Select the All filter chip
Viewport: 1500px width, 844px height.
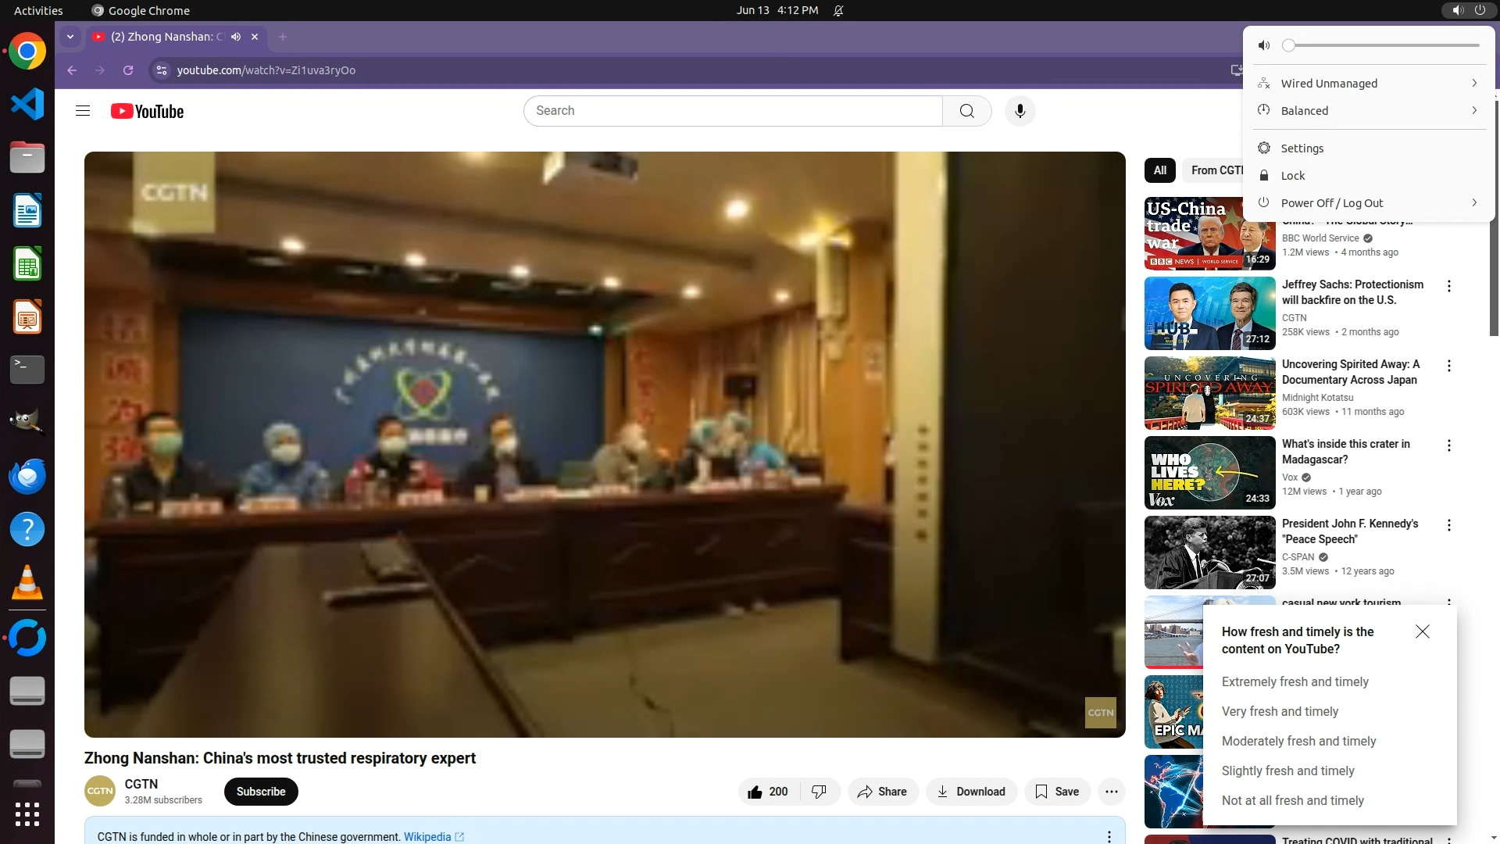(x=1159, y=170)
